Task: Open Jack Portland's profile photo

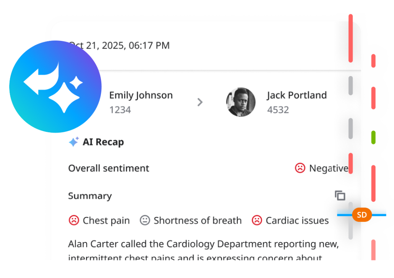Action: 241,102
